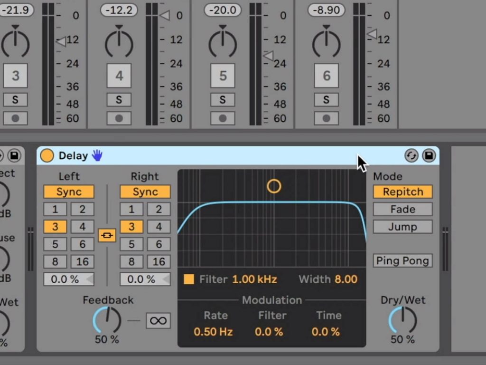Select Jump delay mode
Image resolution: width=486 pixels, height=365 pixels.
click(402, 227)
